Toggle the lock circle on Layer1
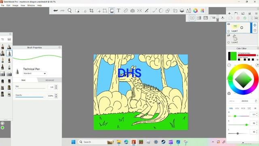Image resolution: width=259 pixels, height=146 pixels. [229, 31]
